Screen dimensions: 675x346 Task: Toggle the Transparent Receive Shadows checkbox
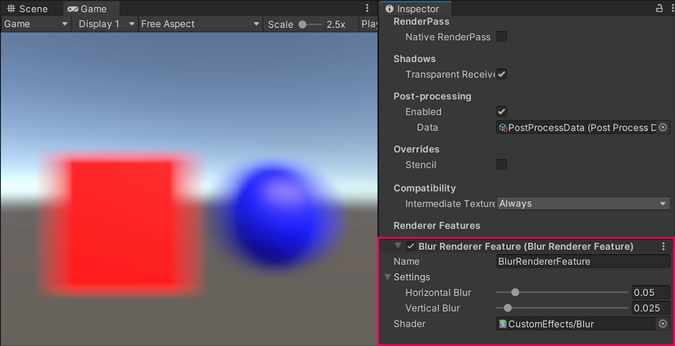point(501,75)
